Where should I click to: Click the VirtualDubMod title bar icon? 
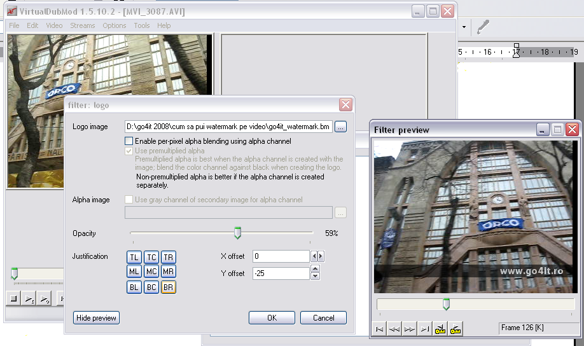click(x=12, y=11)
